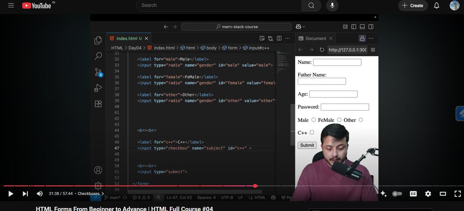
Task: Enter fullscreen mode
Action: pyautogui.click(x=457, y=194)
